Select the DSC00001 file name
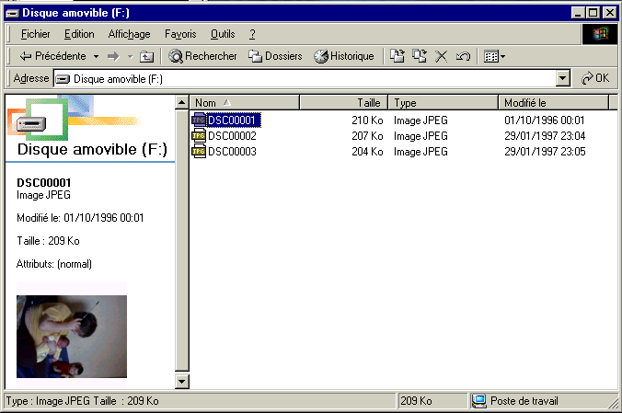622x413 pixels. point(234,120)
